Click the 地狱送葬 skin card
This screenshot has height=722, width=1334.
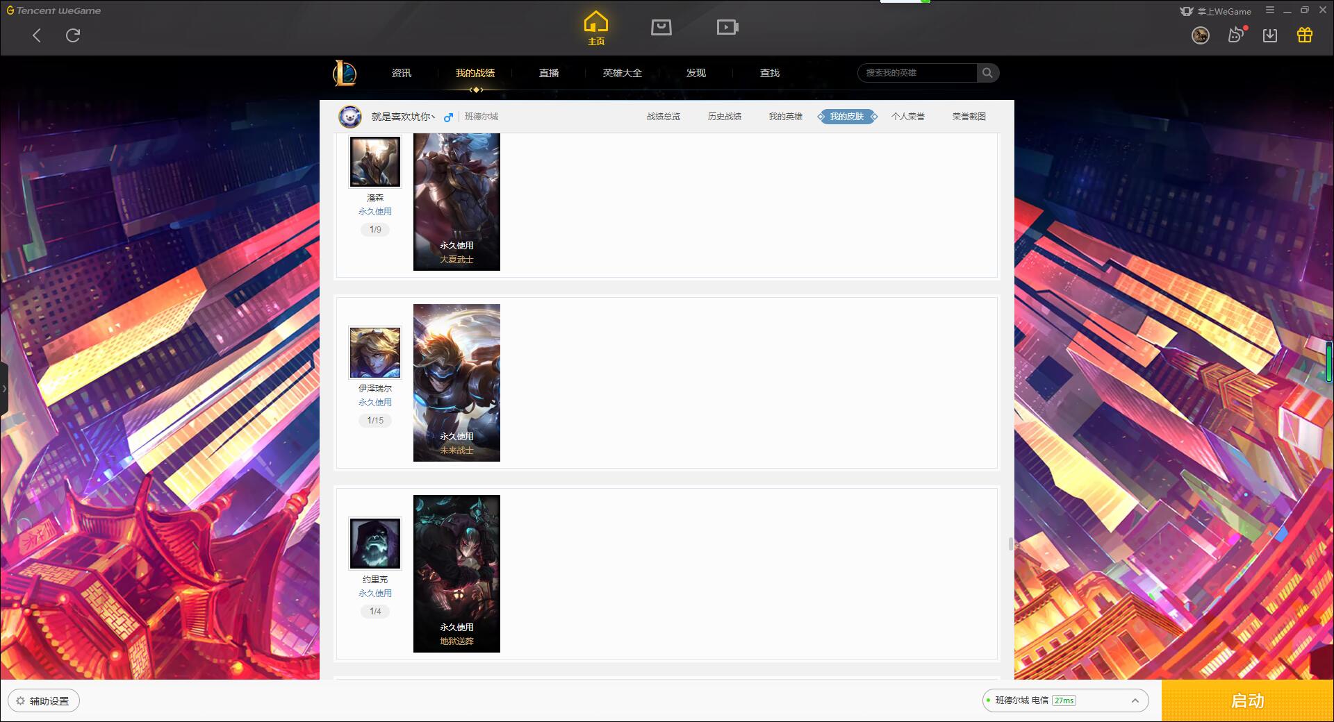pos(456,573)
